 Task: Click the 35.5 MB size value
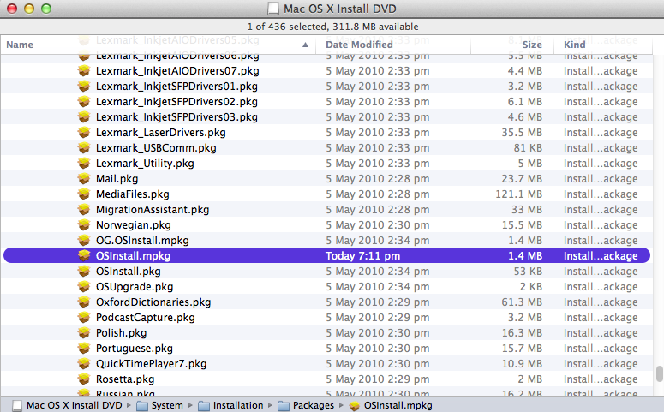click(522, 133)
